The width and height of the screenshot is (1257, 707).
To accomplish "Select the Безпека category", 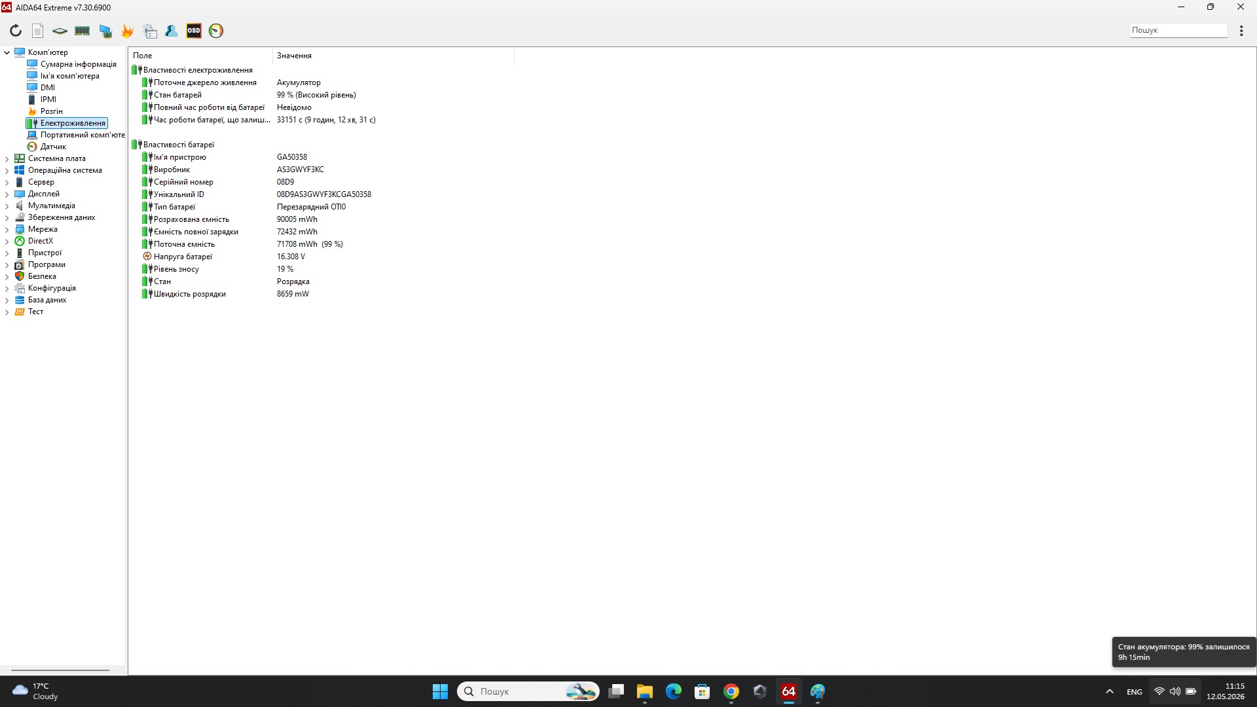I will 42,276.
